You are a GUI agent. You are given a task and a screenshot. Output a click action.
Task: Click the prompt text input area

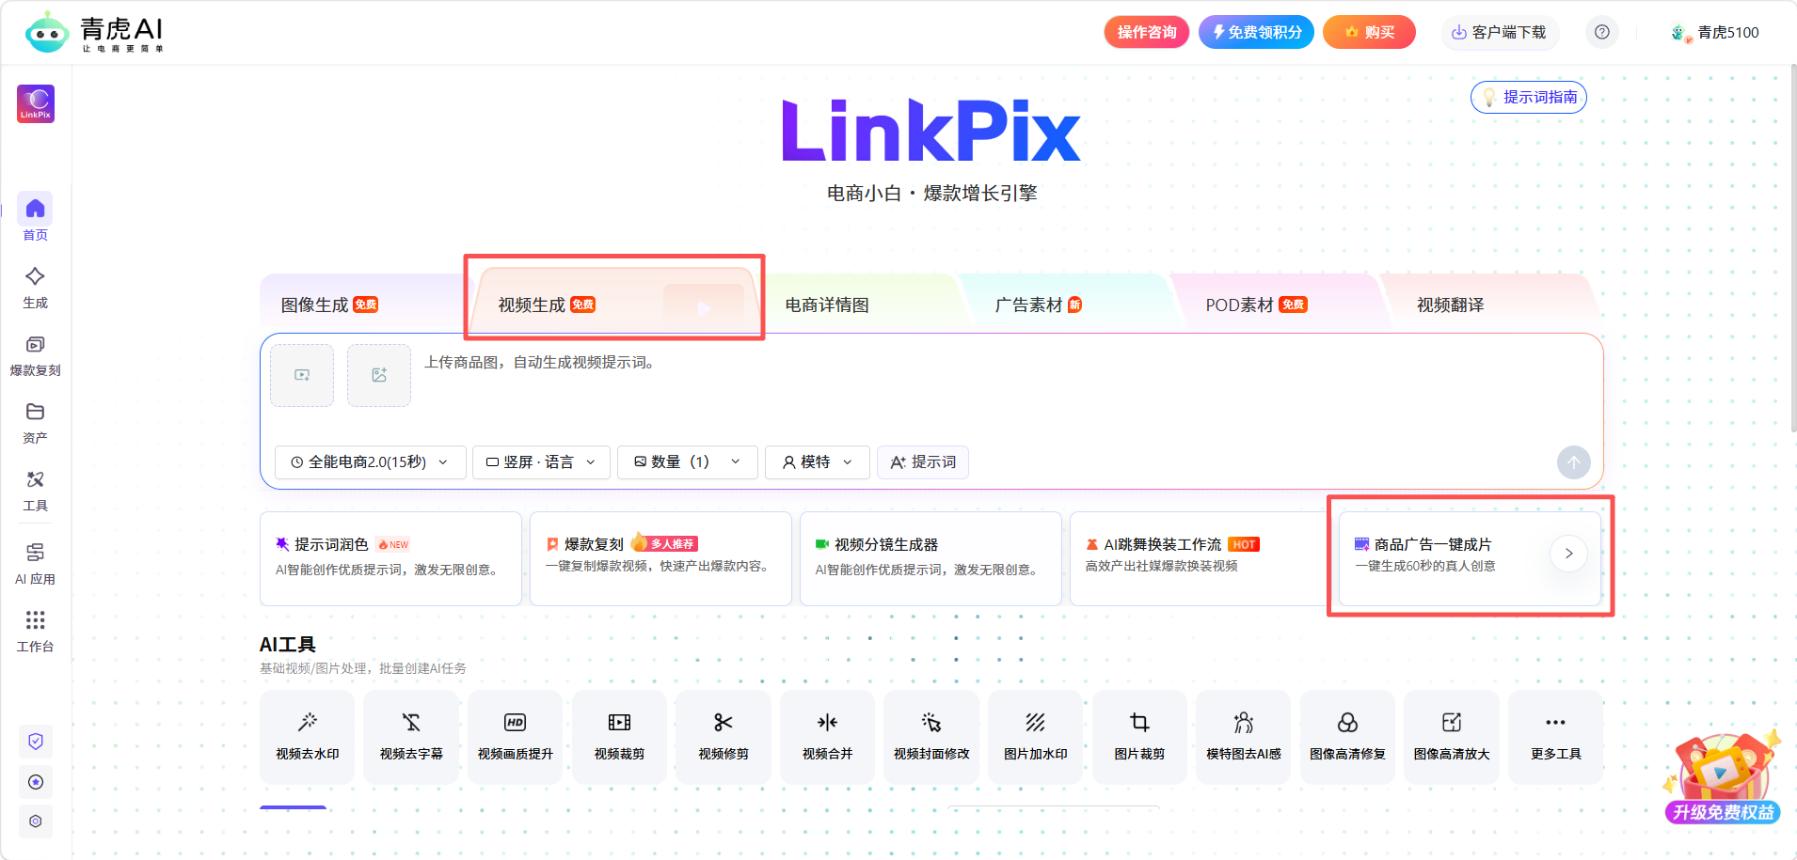[1007, 390]
